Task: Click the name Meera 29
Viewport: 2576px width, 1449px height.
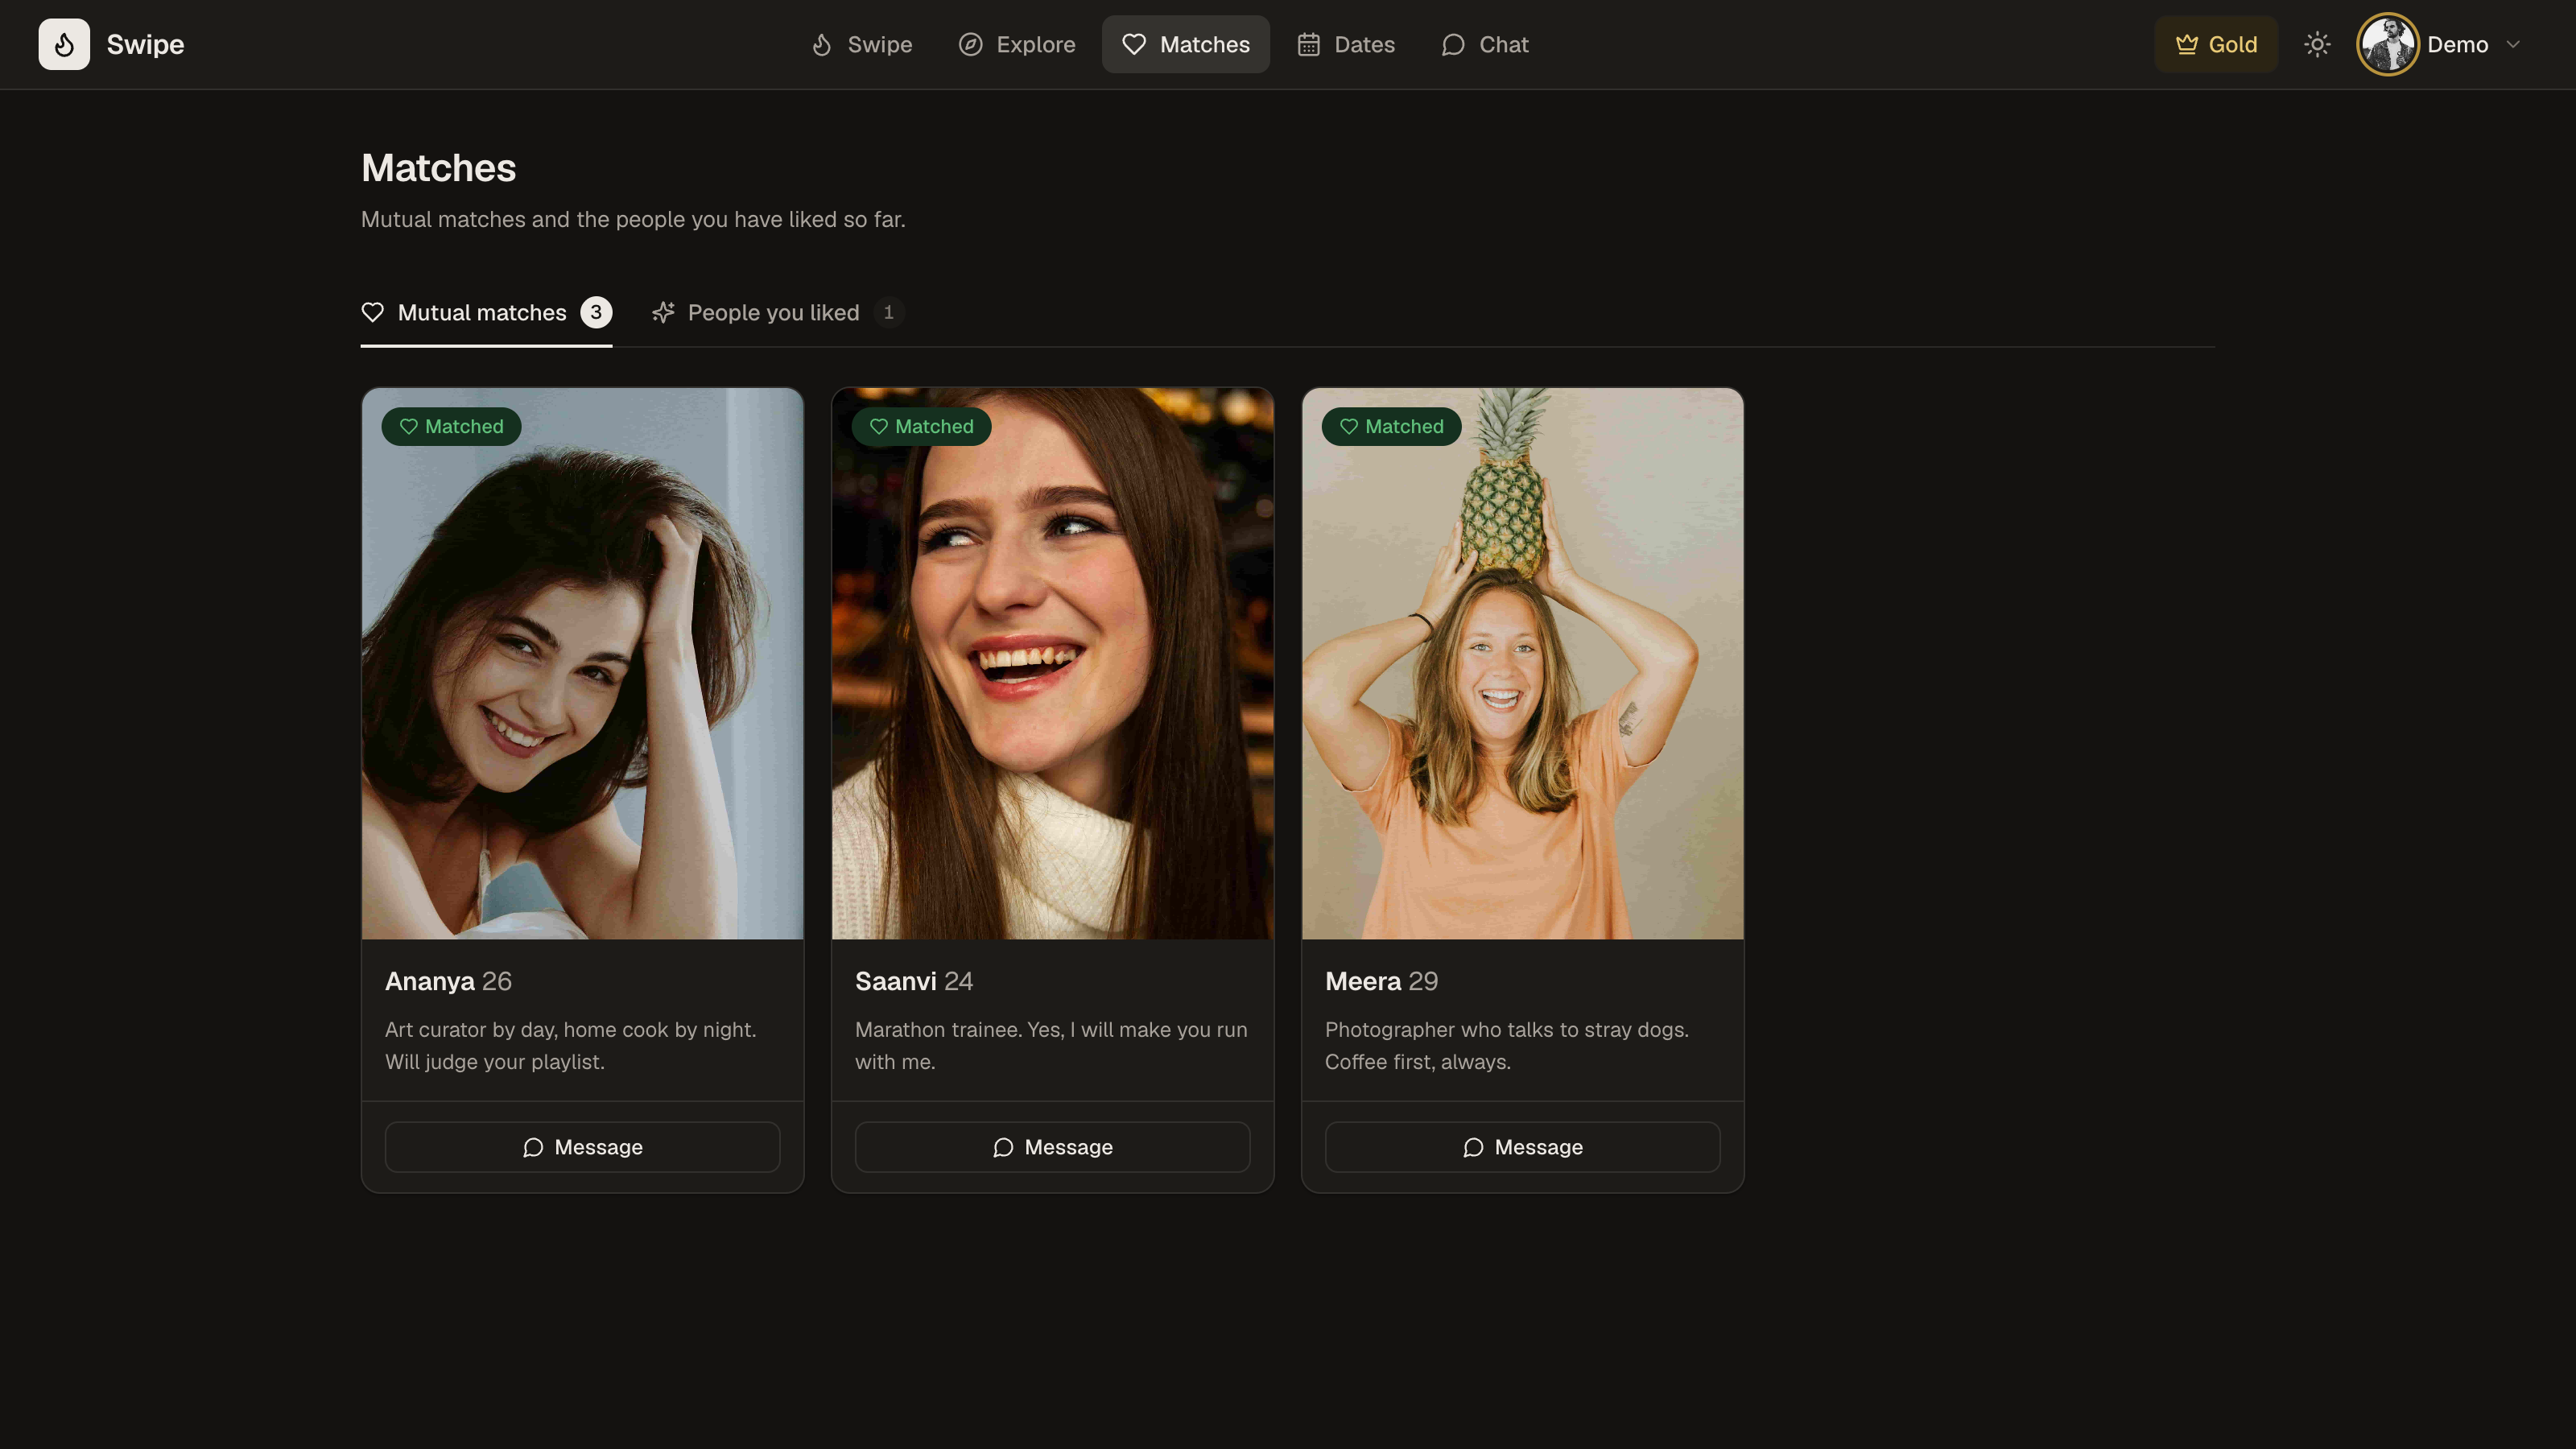Action: click(x=1382, y=981)
